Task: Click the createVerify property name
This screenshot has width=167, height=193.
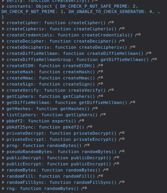Action: pyautogui.click(x=23, y=90)
